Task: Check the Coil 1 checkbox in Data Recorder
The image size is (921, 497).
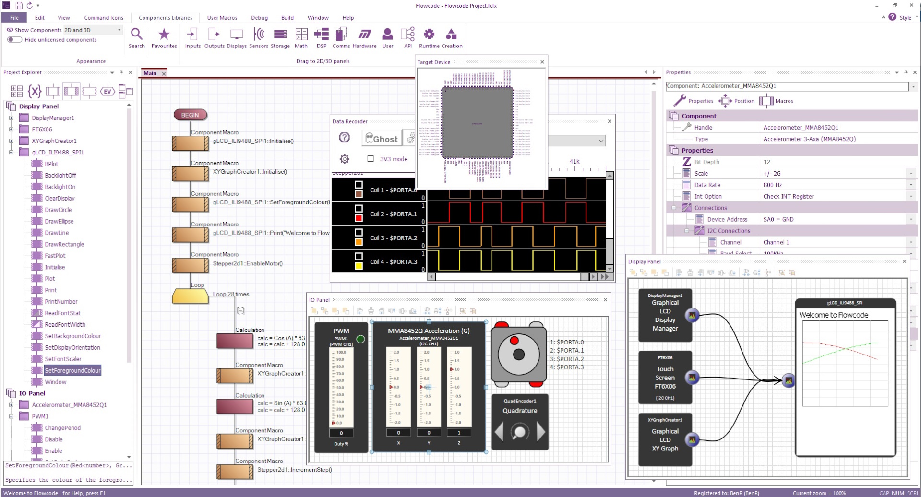Action: [359, 184]
